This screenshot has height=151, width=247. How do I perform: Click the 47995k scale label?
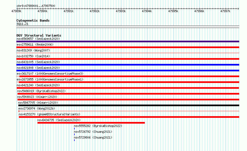click(x=173, y=11)
